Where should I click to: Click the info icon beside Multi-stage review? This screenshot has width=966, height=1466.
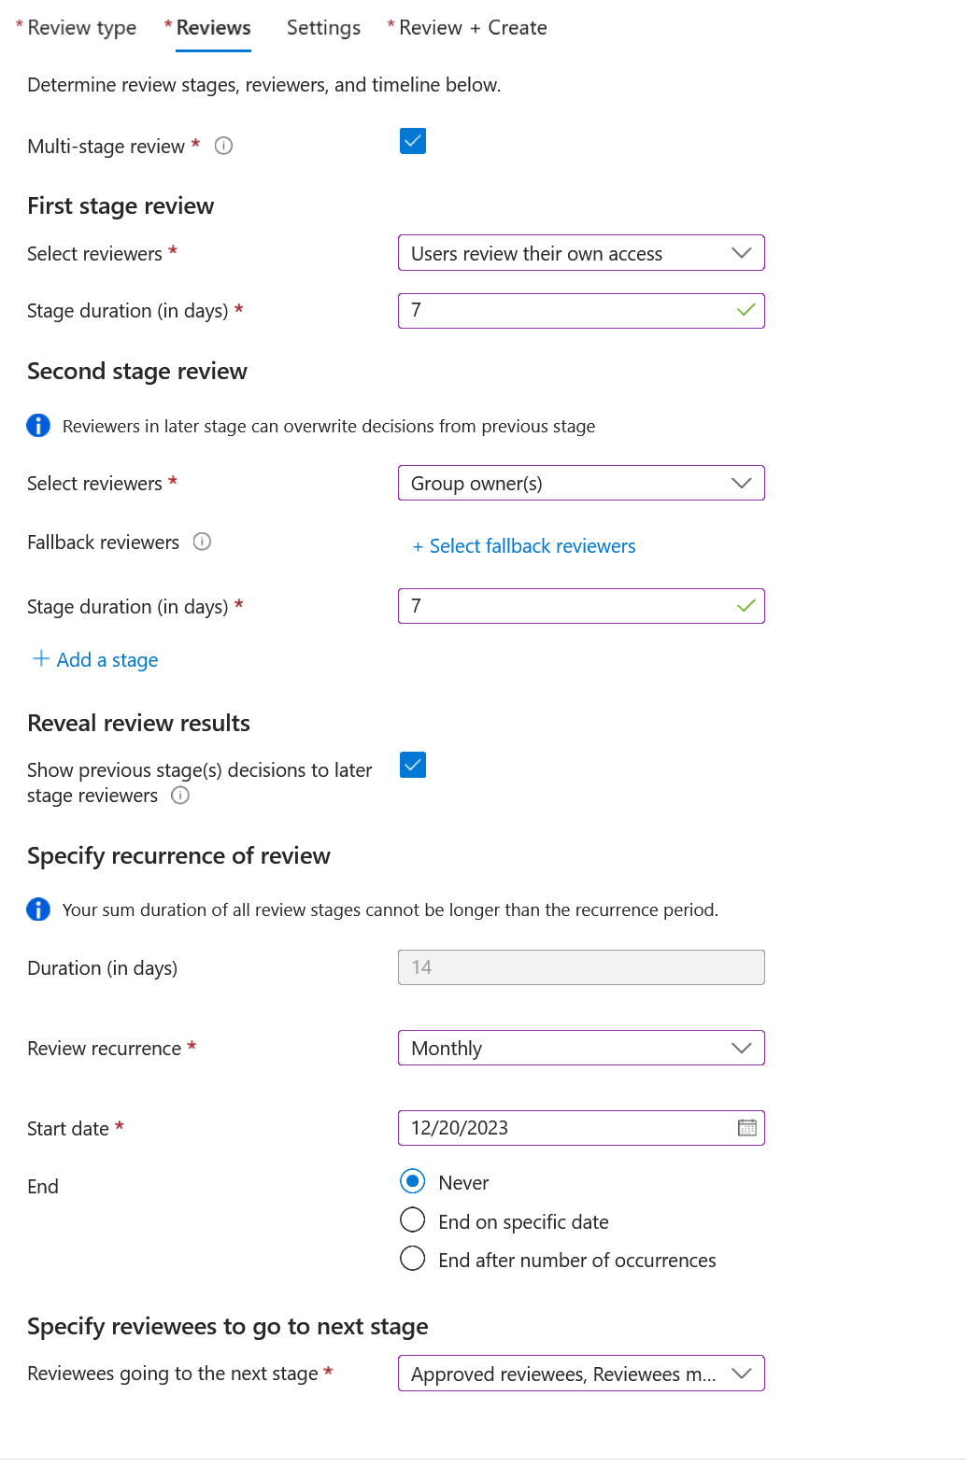click(223, 146)
